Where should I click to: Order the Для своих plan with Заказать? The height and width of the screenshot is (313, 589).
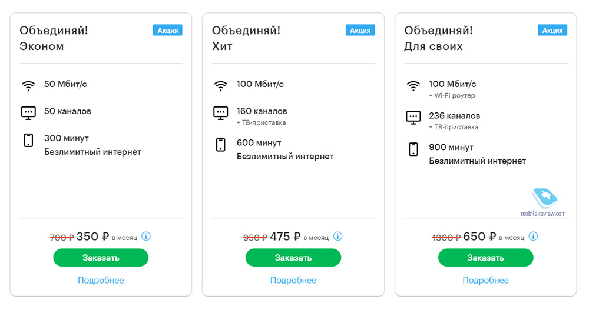pos(485,258)
